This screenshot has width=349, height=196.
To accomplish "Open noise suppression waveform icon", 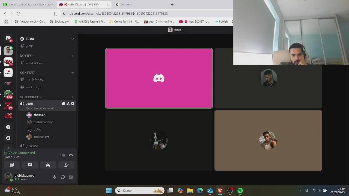I will pyautogui.click(x=63, y=155).
